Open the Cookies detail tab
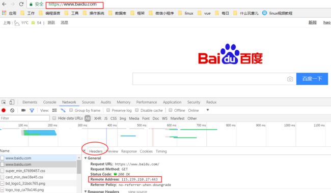 click(146, 151)
